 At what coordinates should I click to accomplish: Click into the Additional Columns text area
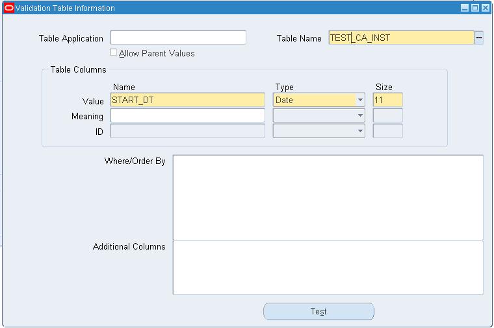coord(328,268)
